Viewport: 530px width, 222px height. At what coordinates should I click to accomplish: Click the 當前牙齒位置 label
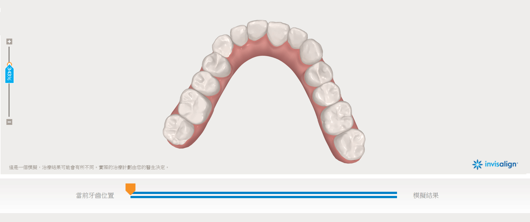(95, 195)
